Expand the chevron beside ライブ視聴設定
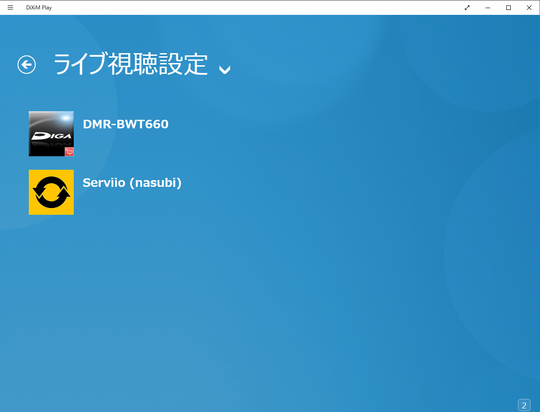The height and width of the screenshot is (412, 540). [224, 69]
